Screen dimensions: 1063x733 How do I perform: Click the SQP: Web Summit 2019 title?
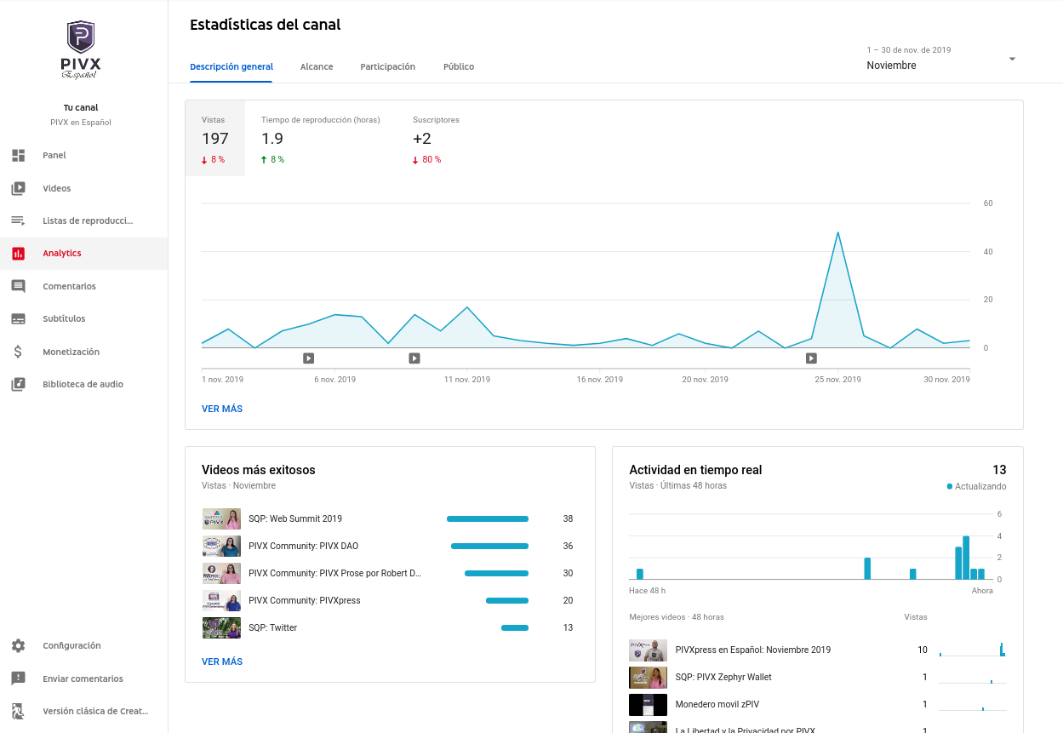(x=295, y=518)
